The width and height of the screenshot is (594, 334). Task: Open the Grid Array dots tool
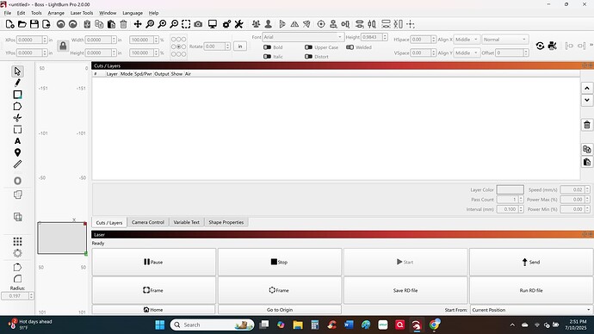(17, 241)
